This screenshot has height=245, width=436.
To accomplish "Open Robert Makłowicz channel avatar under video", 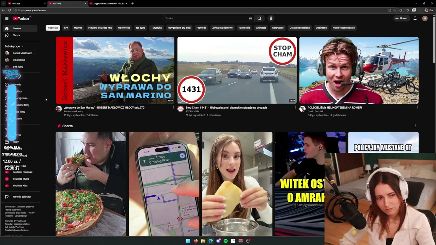I will [x=59, y=109].
